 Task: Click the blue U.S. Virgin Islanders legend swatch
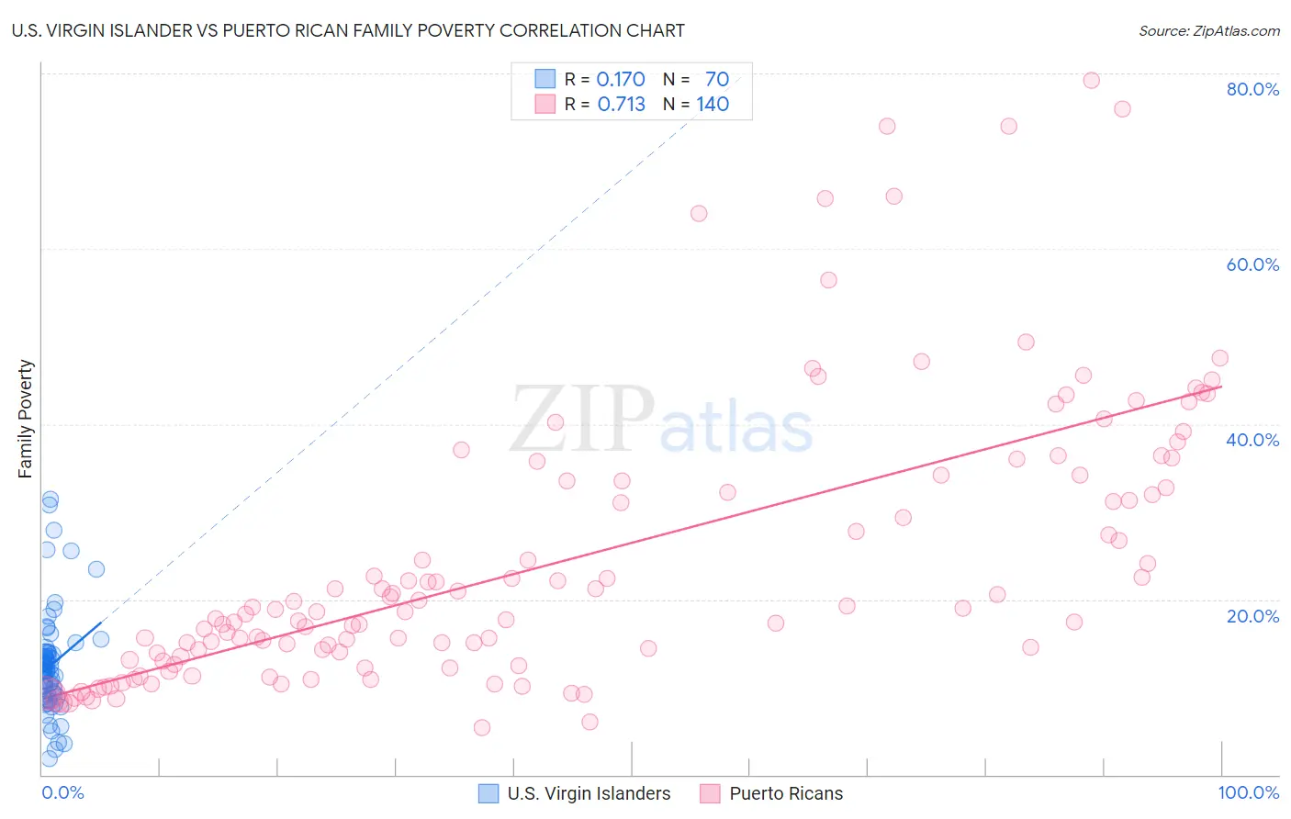point(489,793)
